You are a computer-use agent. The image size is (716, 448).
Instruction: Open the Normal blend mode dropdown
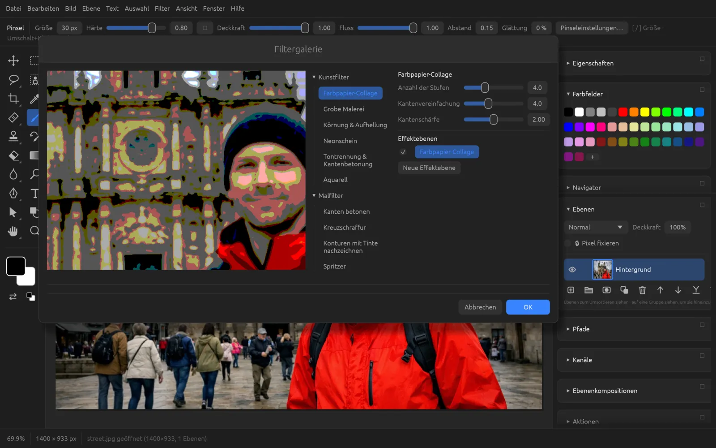point(595,228)
